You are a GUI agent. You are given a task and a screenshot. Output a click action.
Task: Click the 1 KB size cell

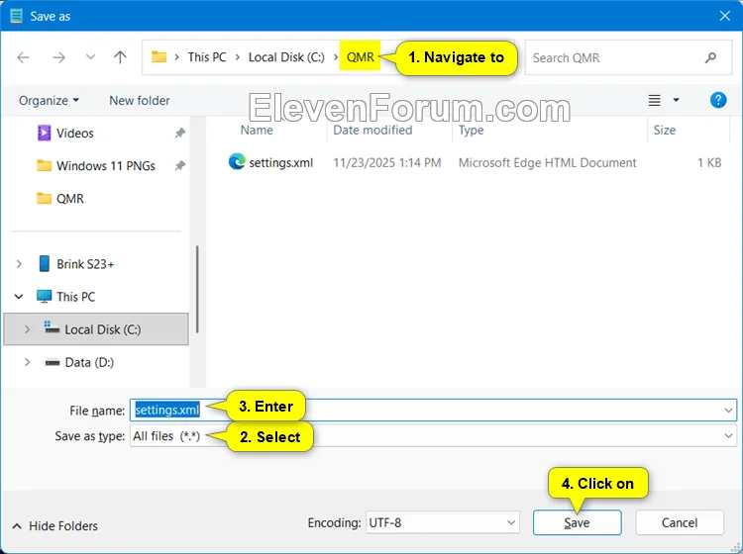pyautogui.click(x=709, y=163)
